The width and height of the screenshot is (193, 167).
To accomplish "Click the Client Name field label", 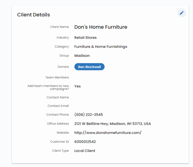I will [59, 27].
